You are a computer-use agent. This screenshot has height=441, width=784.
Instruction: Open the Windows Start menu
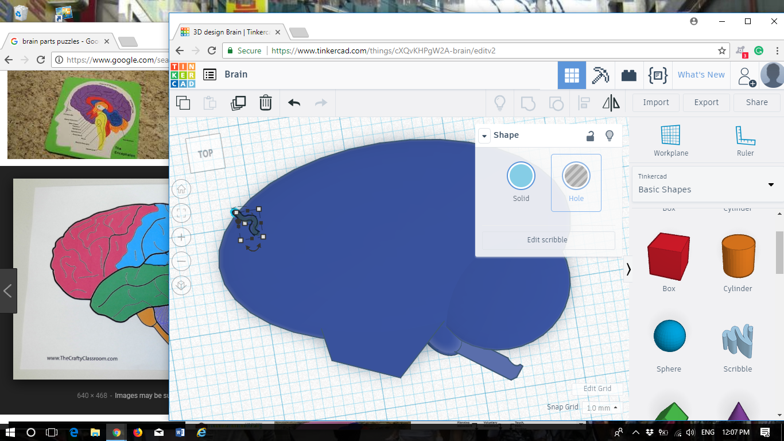[10, 432]
